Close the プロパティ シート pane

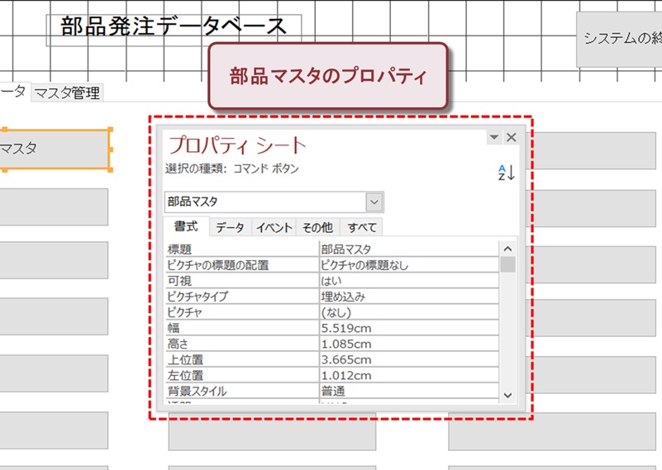click(511, 138)
